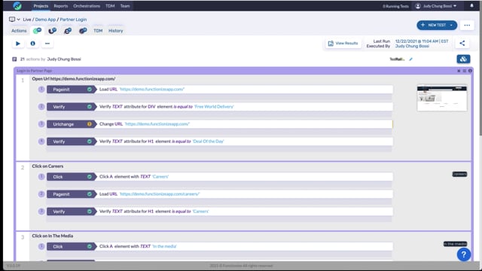
Task: Click the close icon in Login to Partner Page header
Action: [x=459, y=71]
